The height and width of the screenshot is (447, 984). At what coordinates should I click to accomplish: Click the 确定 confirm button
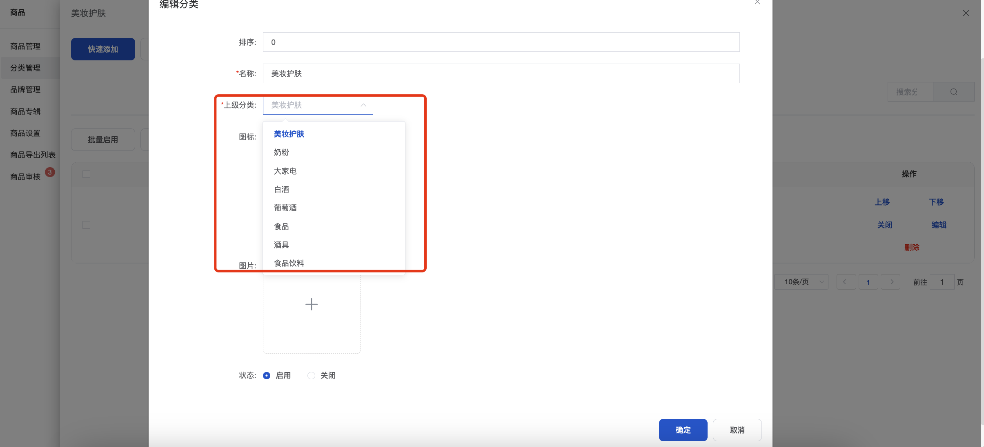tap(683, 430)
